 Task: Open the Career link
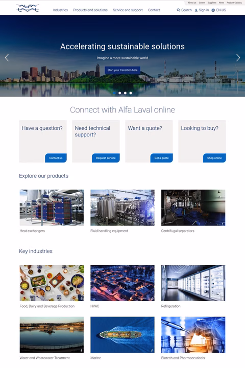pos(202,3)
